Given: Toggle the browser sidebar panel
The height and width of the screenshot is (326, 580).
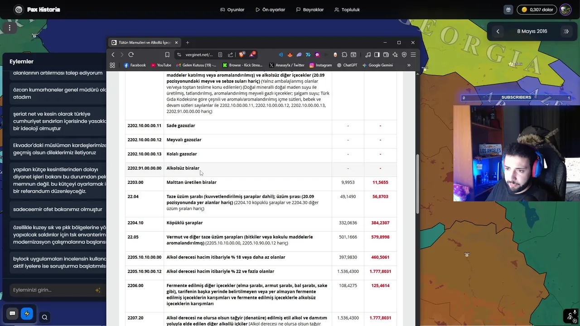Looking at the screenshot, I should [x=377, y=55].
